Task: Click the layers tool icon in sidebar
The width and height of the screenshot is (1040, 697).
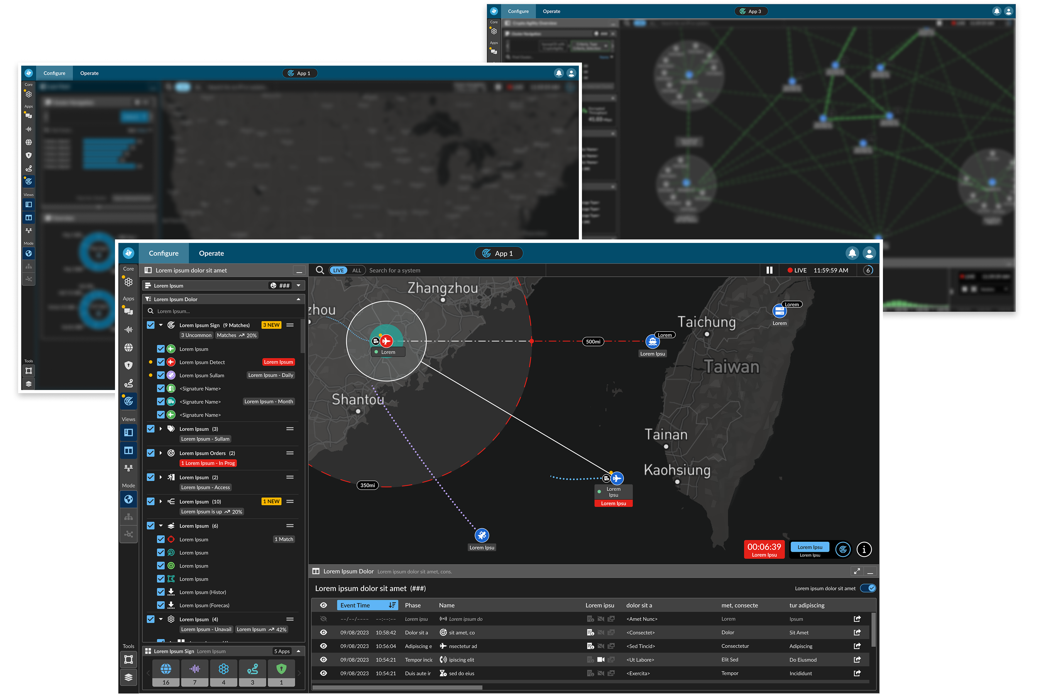Action: click(129, 677)
